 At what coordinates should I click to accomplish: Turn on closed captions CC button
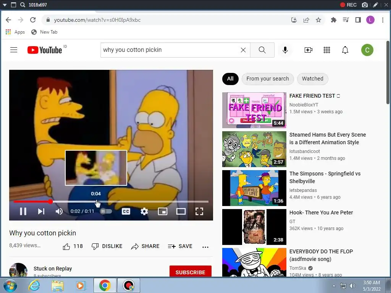coord(126,211)
